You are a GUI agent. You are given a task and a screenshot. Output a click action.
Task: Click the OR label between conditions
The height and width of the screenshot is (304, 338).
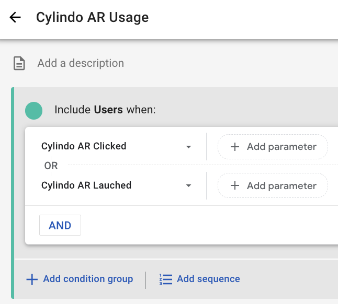(51, 166)
